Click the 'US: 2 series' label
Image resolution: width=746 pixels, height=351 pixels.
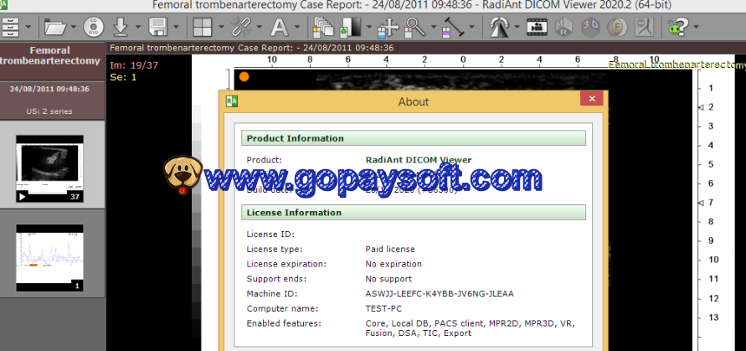tap(49, 111)
